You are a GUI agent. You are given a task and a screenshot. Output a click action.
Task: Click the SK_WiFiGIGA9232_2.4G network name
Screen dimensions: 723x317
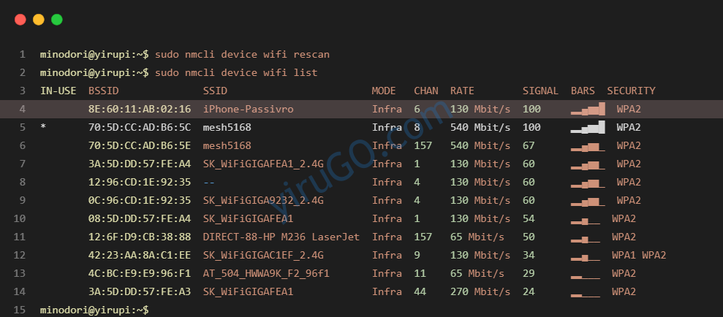click(x=263, y=201)
